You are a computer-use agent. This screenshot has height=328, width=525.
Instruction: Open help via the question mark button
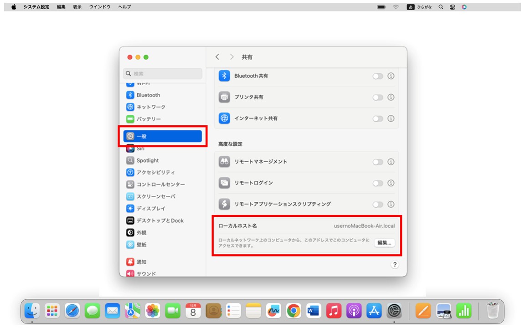coord(395,264)
